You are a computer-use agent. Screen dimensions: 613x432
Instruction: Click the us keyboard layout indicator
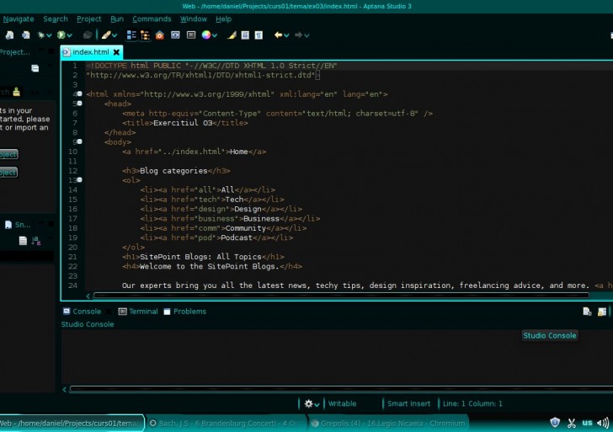point(586,423)
